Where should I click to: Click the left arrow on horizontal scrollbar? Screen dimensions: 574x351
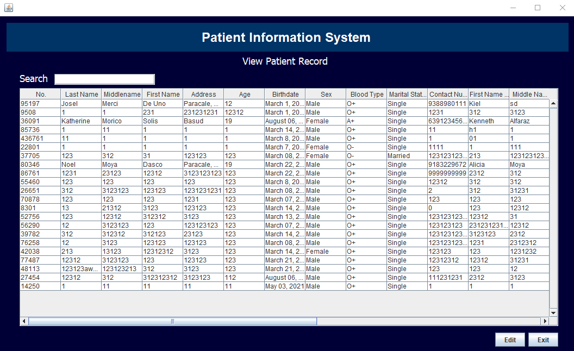[23, 321]
